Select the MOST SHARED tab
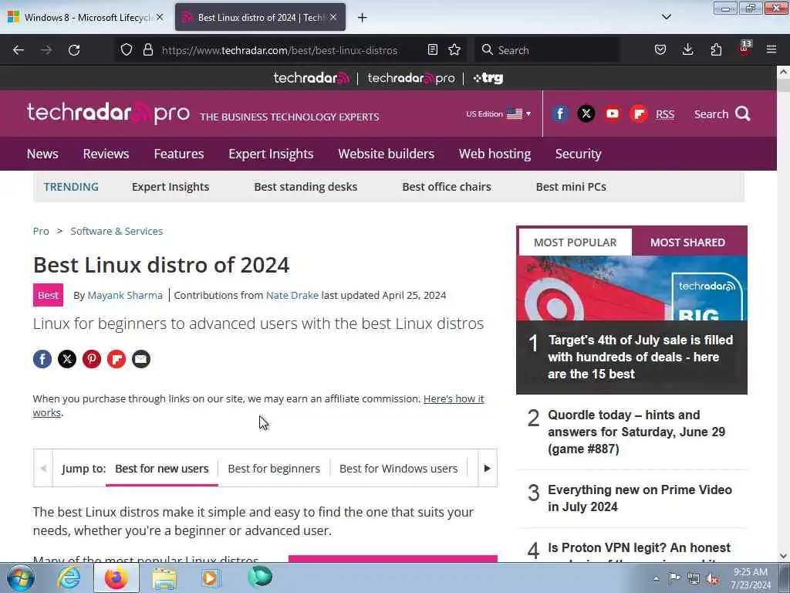Image resolution: width=790 pixels, height=593 pixels. 687,242
